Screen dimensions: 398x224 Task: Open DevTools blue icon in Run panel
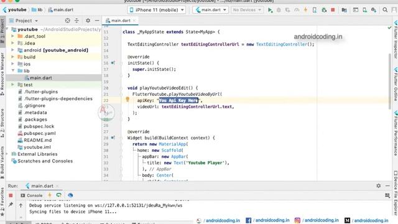click(70, 195)
